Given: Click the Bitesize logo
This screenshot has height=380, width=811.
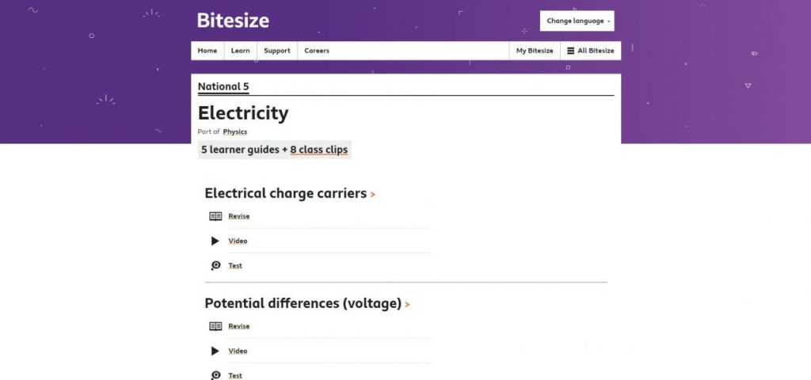Looking at the screenshot, I should (233, 21).
